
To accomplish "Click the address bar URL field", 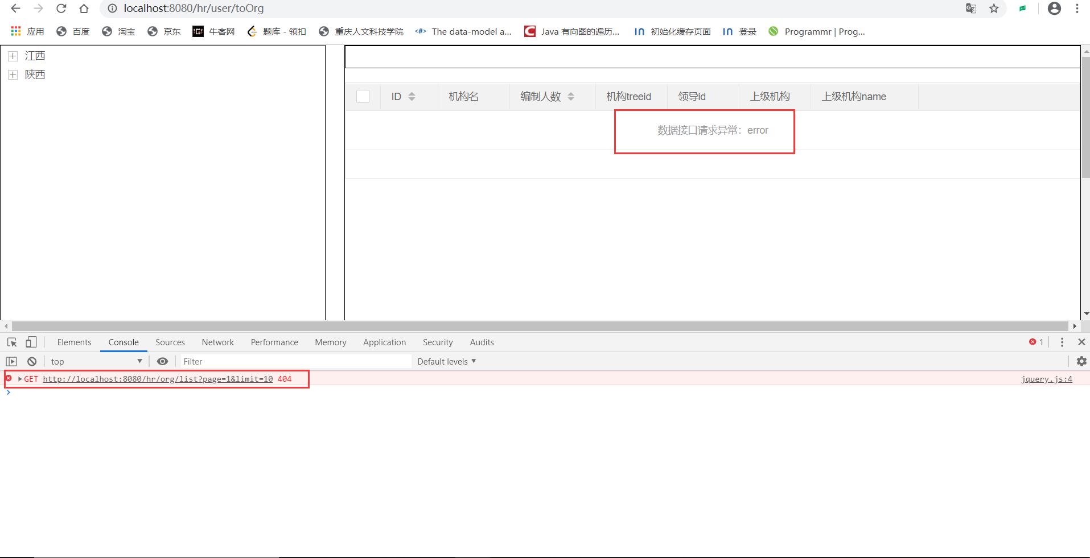I will [x=194, y=9].
